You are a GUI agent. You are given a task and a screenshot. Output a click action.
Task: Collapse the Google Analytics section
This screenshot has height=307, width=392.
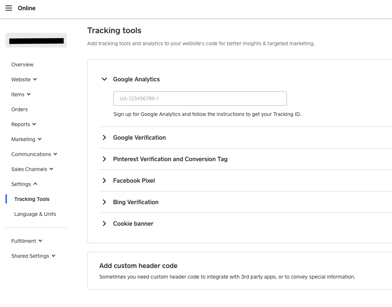[x=104, y=79]
